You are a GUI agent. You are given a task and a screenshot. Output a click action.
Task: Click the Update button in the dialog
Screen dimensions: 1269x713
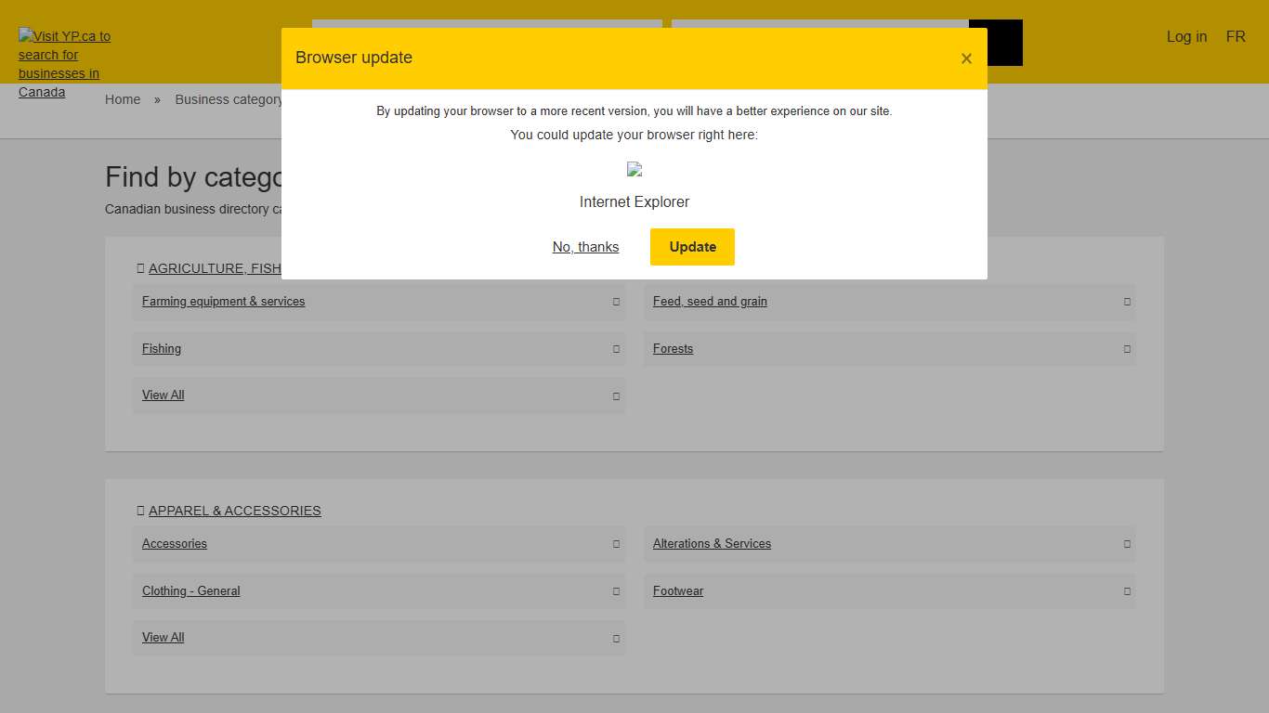(692, 247)
